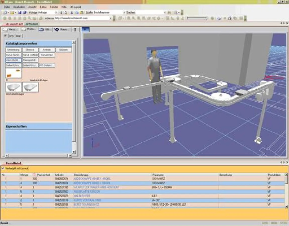Open the Vorlage Anlage dropdown
This screenshot has width=289, height=226.
(55, 12)
